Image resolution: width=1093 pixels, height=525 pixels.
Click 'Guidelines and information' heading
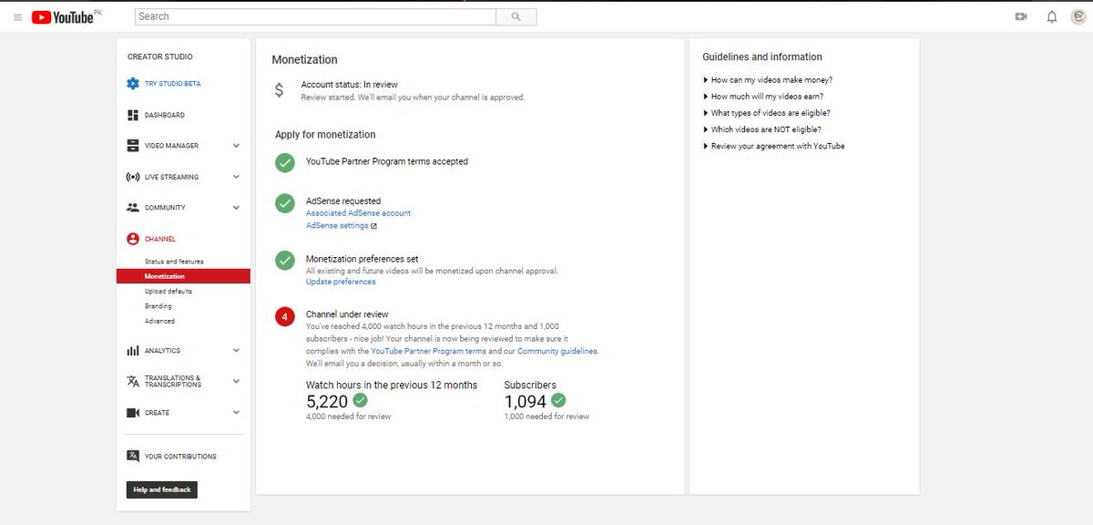(x=762, y=57)
